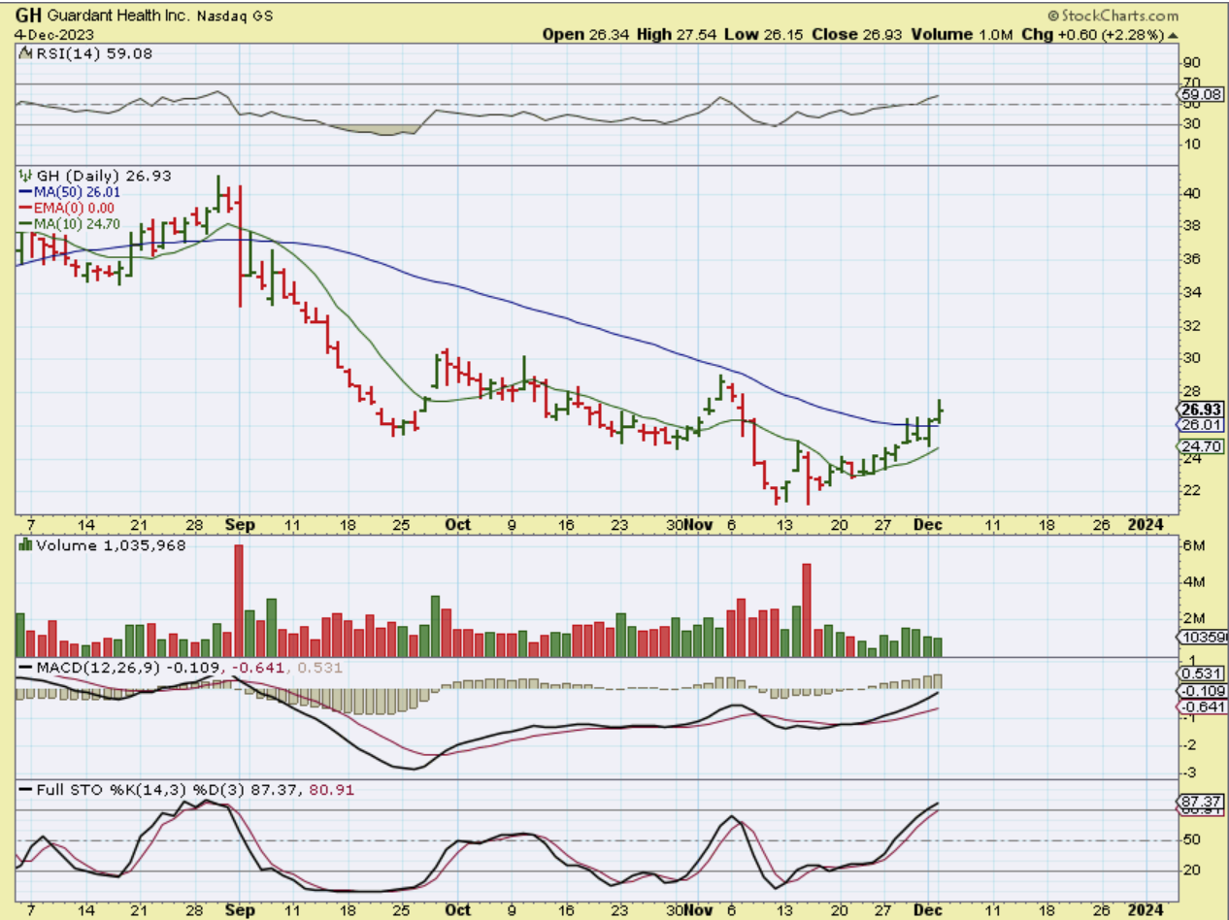Click the 26.93 last price label
The image size is (1229, 920).
pos(1201,410)
